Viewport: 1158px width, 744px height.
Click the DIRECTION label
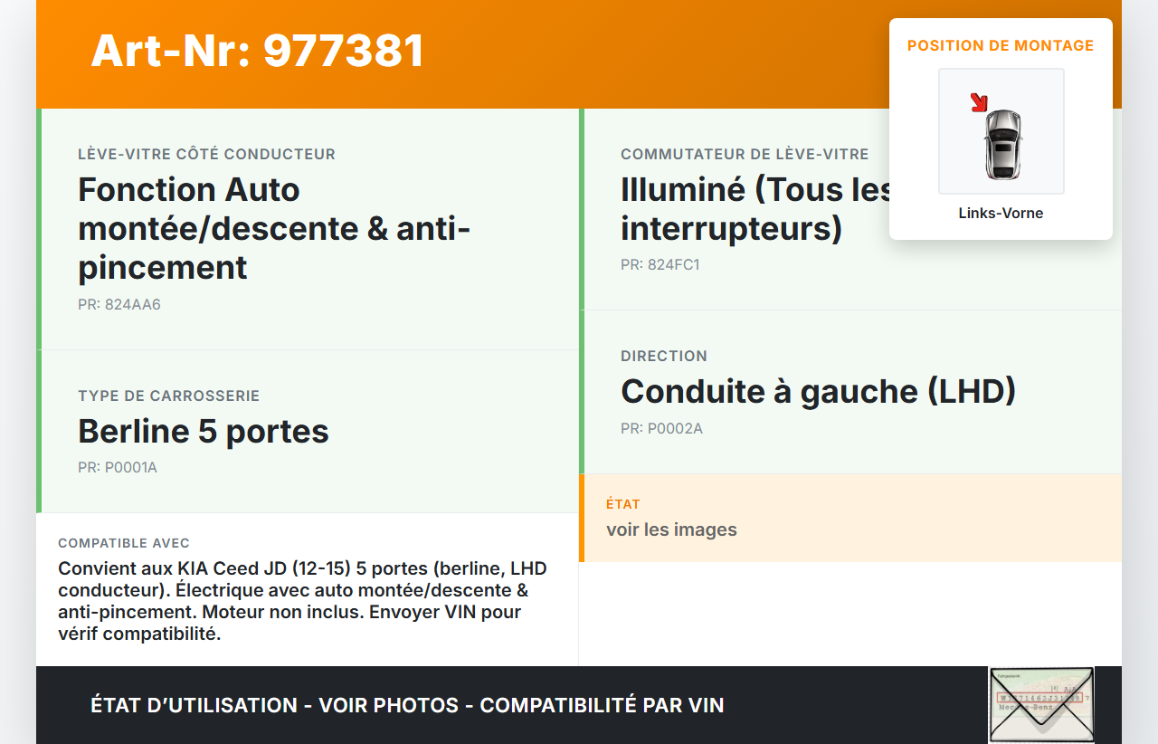(x=664, y=357)
